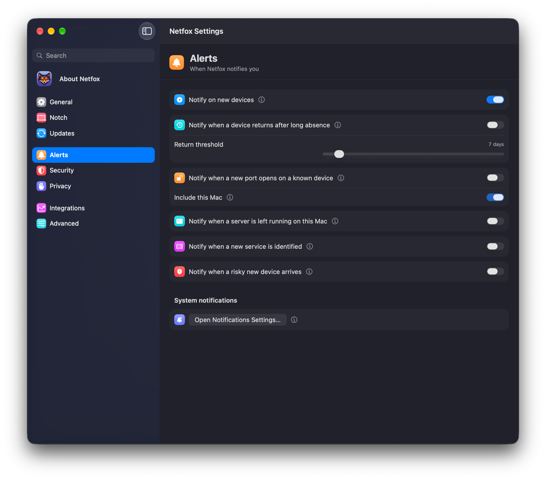Open the Notch settings section
The width and height of the screenshot is (546, 480).
click(x=93, y=117)
